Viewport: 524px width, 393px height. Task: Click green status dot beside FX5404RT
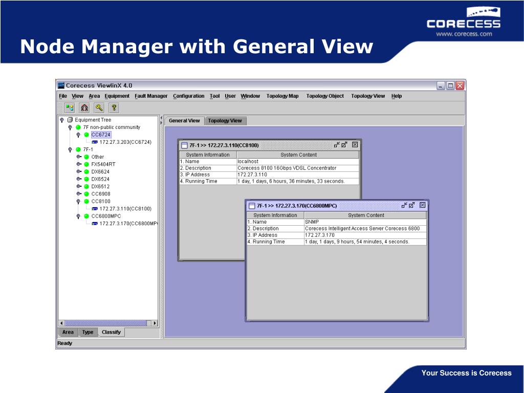click(x=86, y=164)
